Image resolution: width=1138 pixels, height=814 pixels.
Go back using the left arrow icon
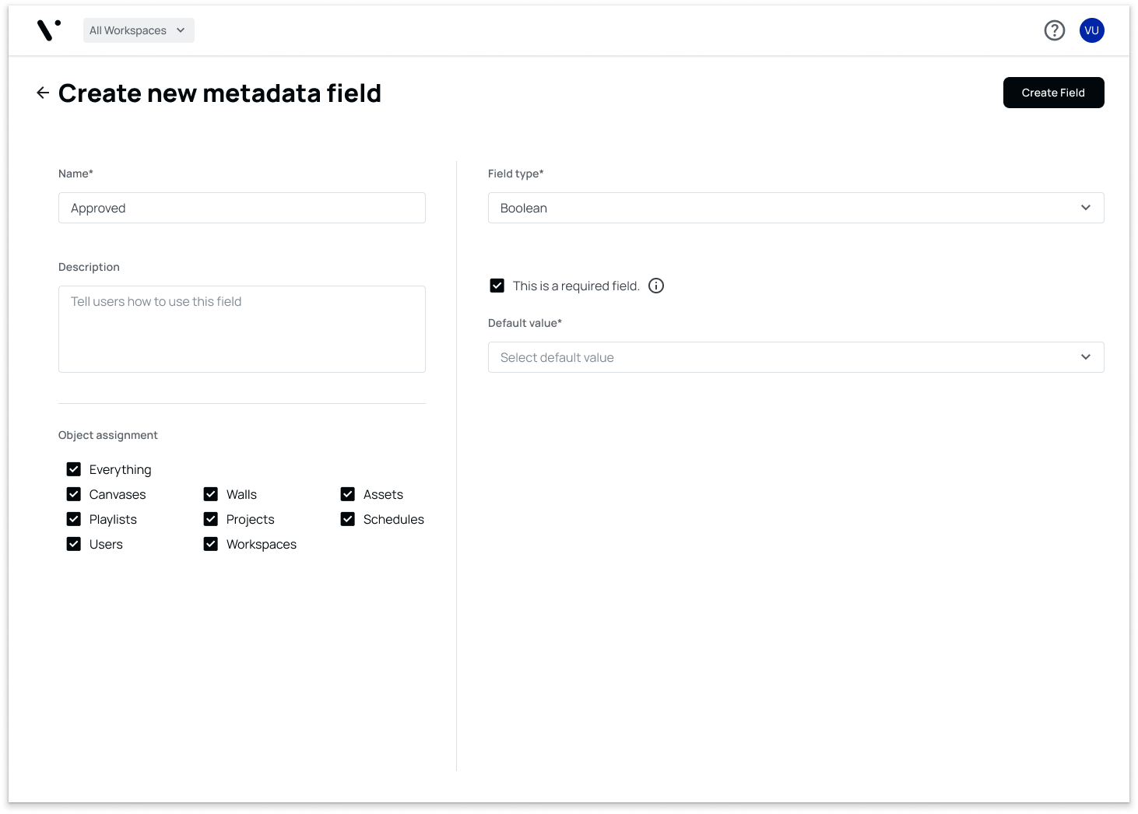43,93
